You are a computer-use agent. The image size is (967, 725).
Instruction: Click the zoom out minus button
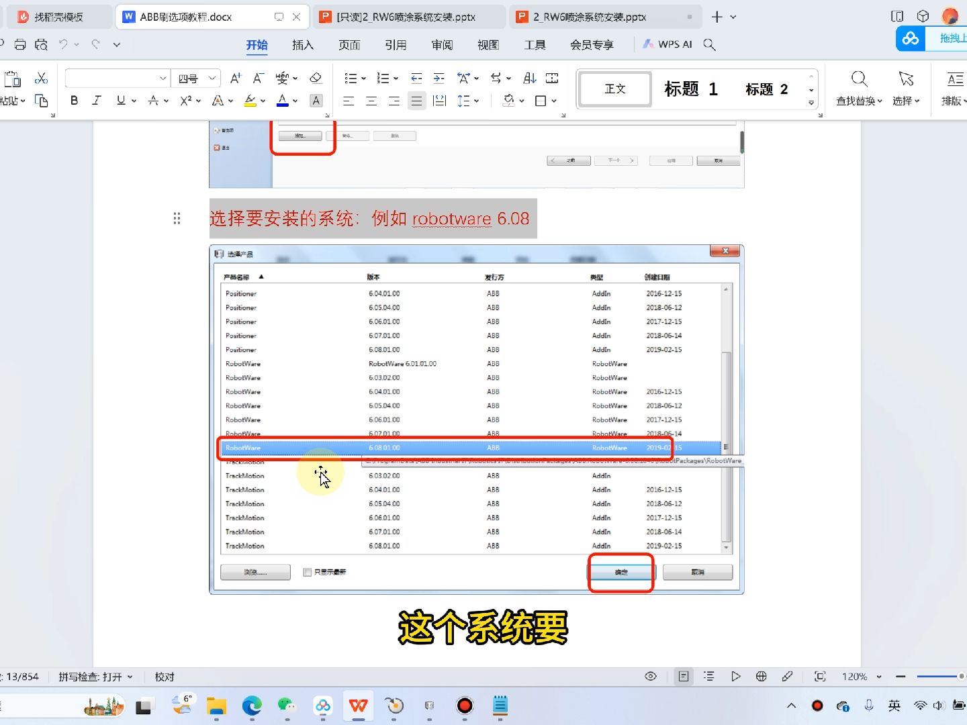[901, 677]
